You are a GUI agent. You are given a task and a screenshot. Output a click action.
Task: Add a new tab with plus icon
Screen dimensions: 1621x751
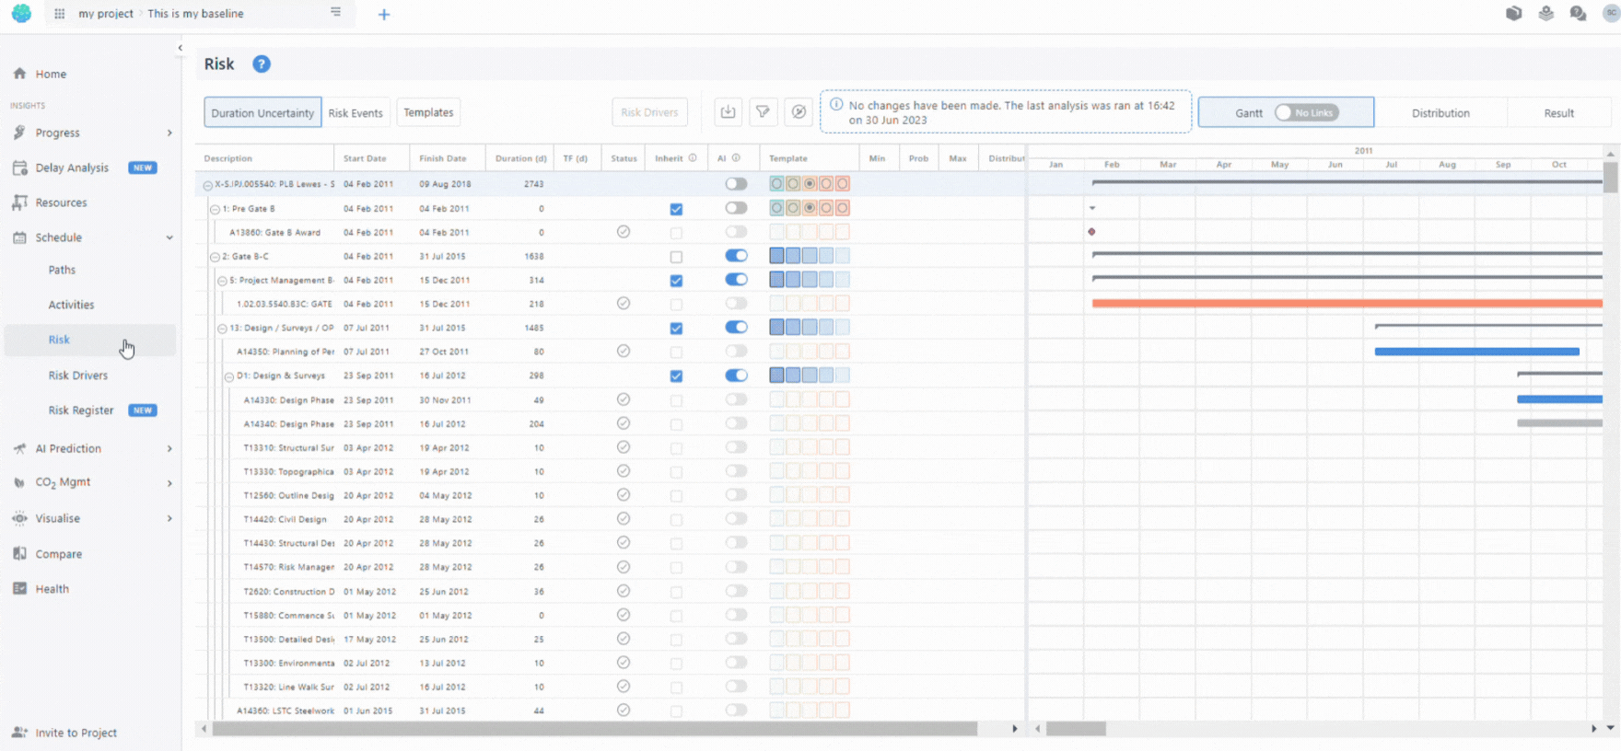tap(384, 14)
